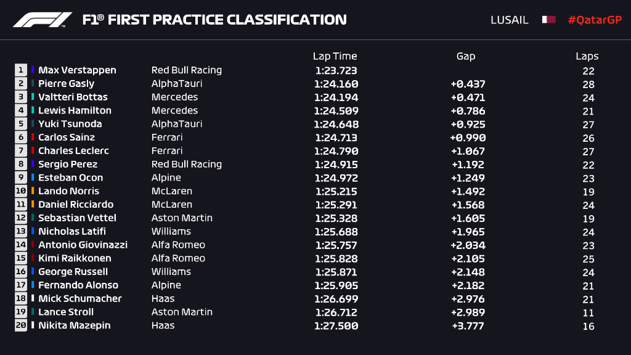Click the F1 logo in the header
This screenshot has height=355, width=631.
43,20
